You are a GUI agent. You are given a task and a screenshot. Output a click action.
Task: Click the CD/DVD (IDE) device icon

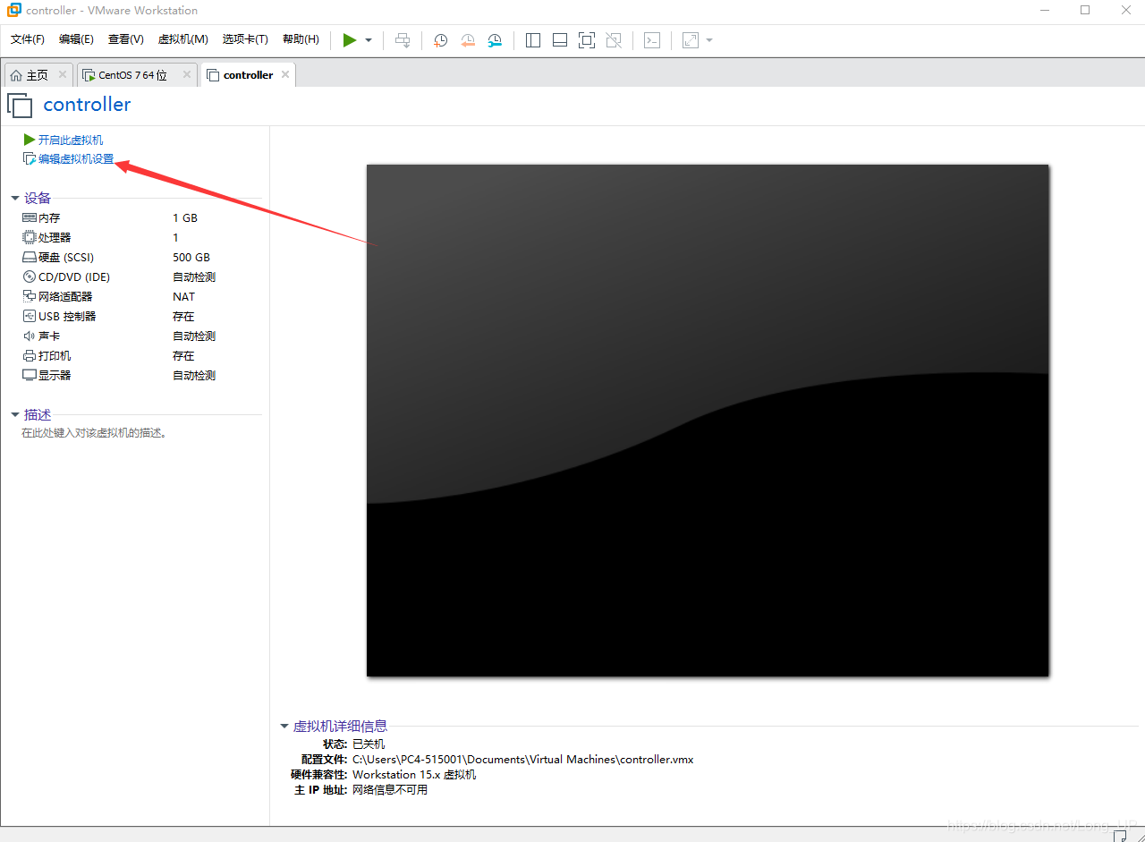(x=30, y=277)
